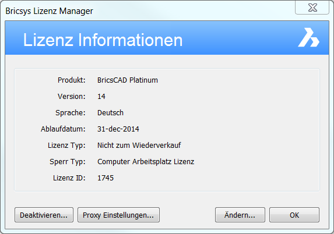Select the Ablaufdatum value 31-dec-2014

[118, 129]
